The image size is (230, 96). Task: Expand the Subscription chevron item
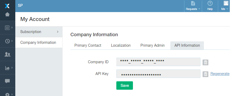click(x=39, y=32)
